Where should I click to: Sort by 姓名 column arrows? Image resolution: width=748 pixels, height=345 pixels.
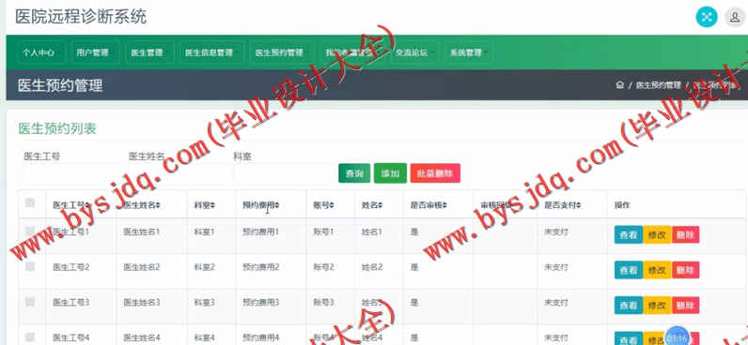[381, 205]
